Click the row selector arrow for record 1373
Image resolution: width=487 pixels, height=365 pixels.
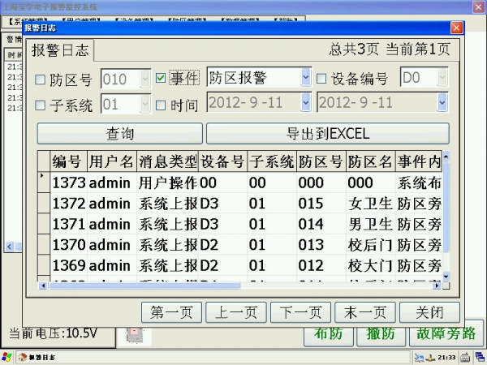tap(42, 174)
